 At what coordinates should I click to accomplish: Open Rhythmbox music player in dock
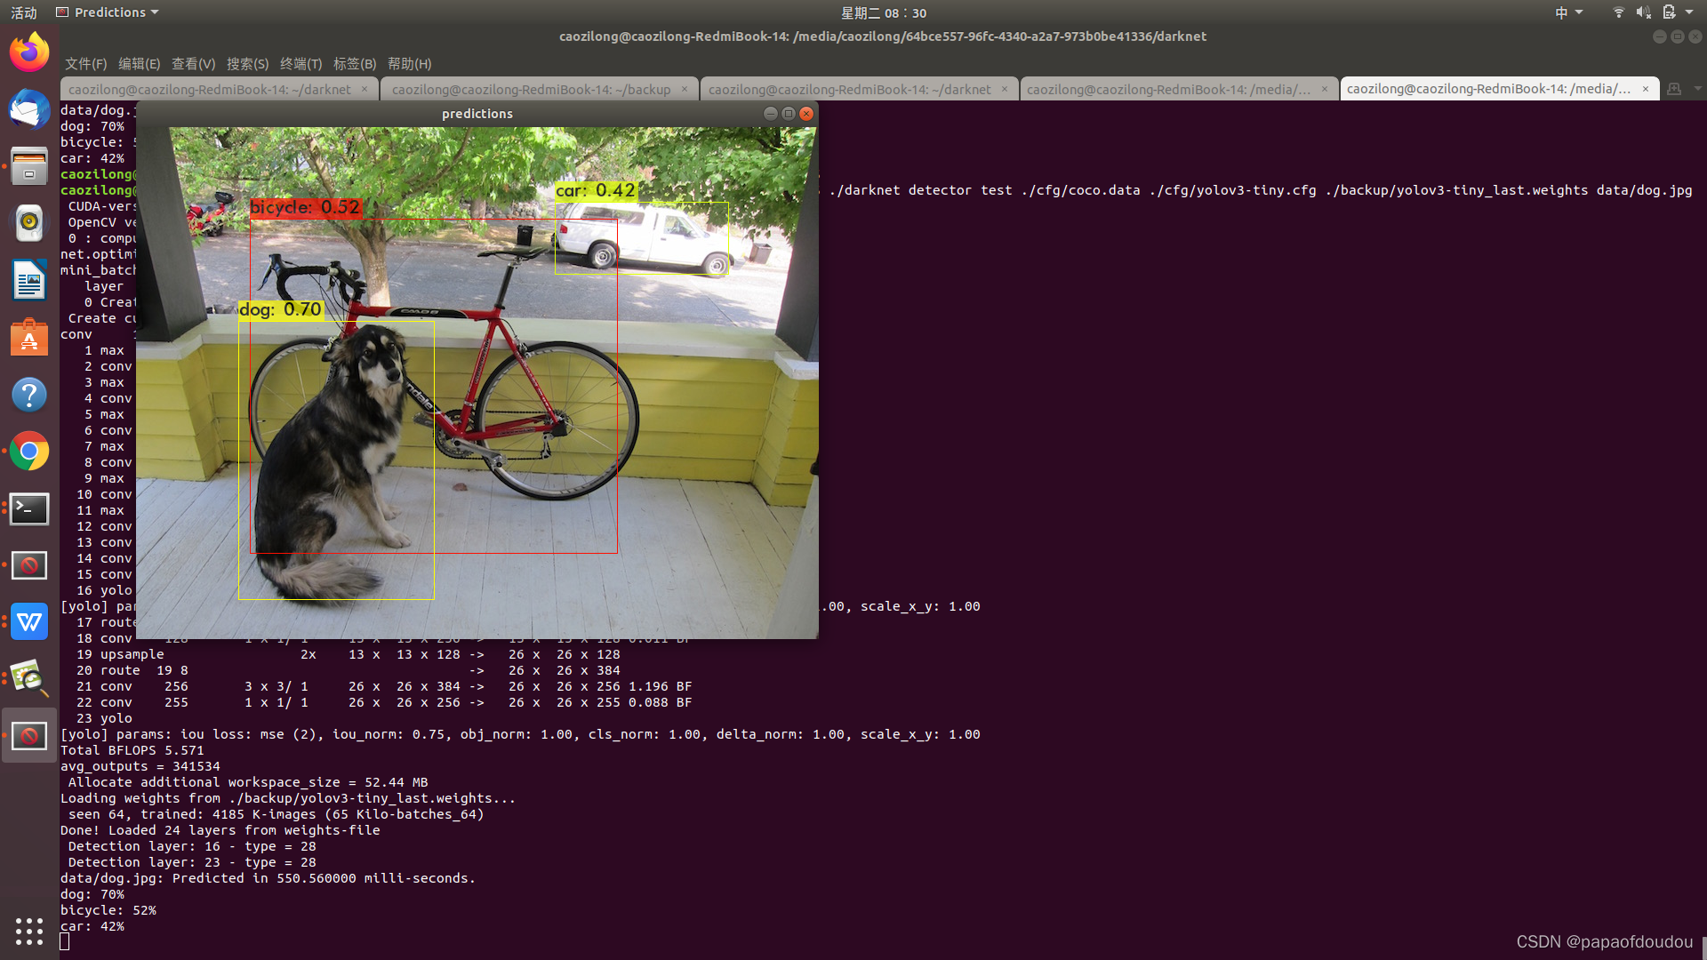[29, 223]
